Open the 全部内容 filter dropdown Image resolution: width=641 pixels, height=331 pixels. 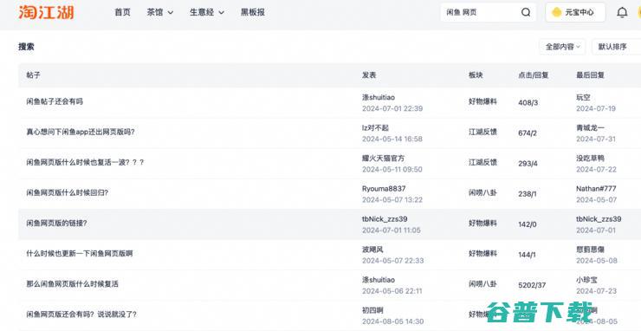click(x=562, y=47)
